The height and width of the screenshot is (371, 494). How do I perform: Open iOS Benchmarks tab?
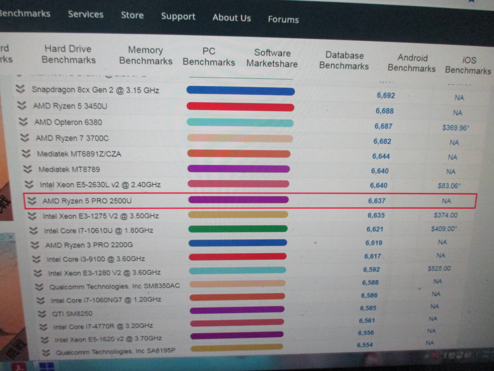[x=468, y=65]
